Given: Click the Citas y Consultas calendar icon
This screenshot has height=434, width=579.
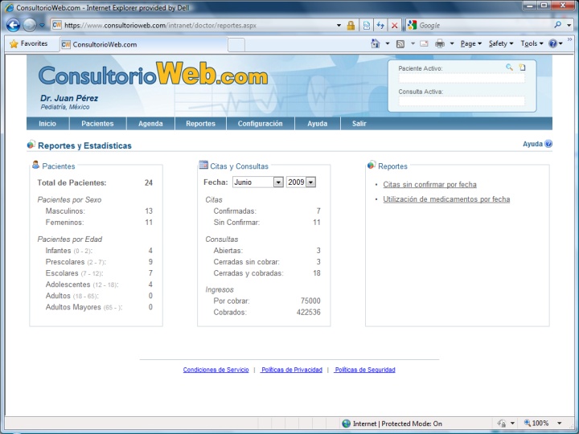Looking at the screenshot, I should pyautogui.click(x=203, y=165).
